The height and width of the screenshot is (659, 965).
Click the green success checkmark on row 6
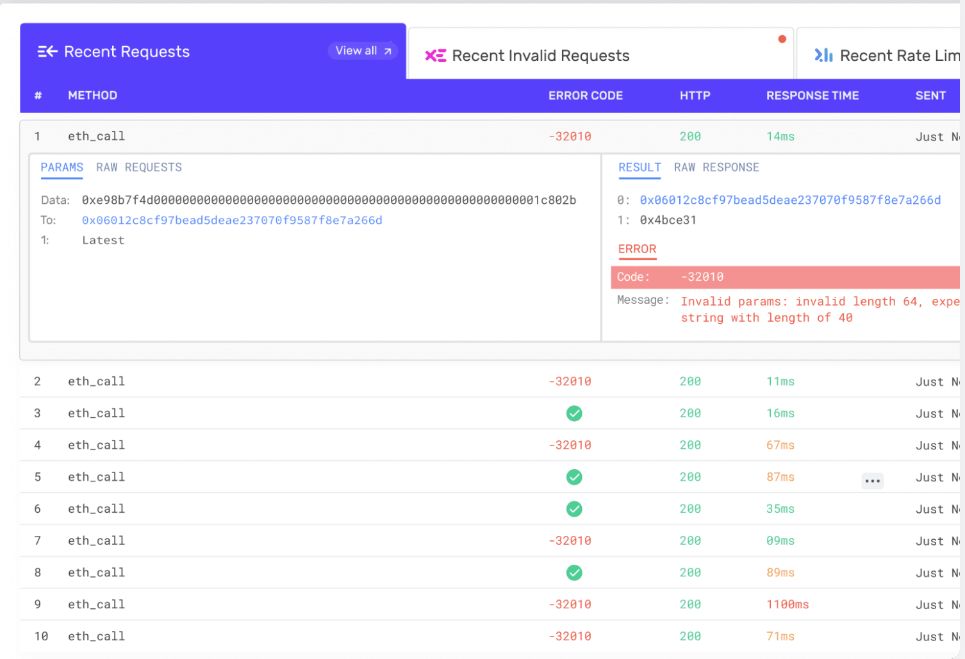coord(574,509)
